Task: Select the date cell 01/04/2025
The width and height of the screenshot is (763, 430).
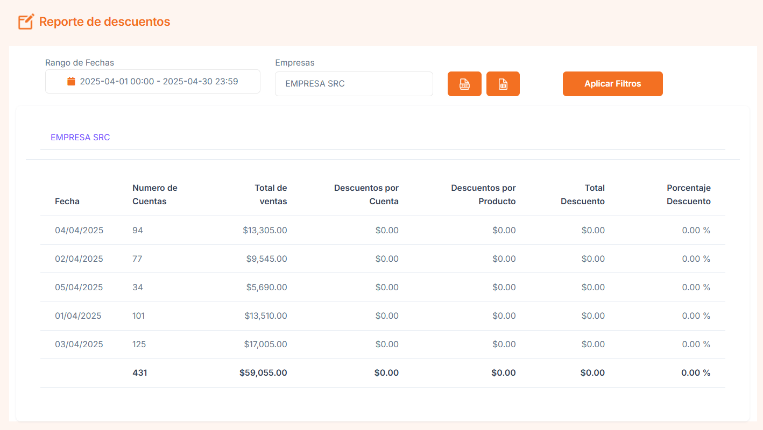Action: (78, 316)
